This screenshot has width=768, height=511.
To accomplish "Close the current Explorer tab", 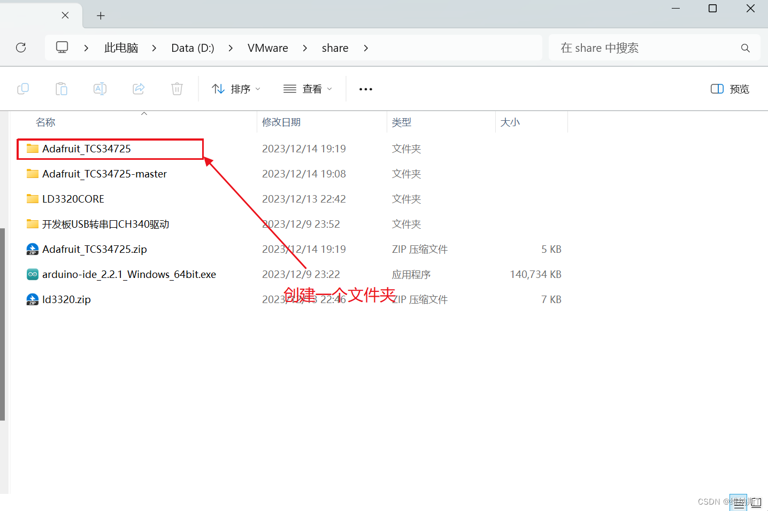I will (x=65, y=16).
